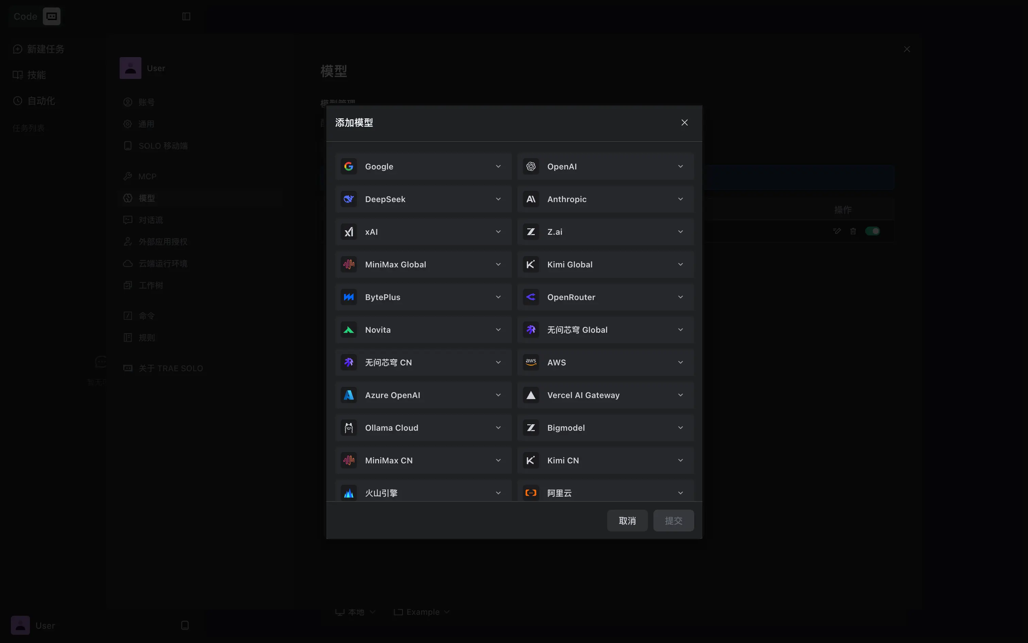Click the 无问芯穹 CN logo
Image resolution: width=1028 pixels, height=643 pixels.
pos(349,362)
